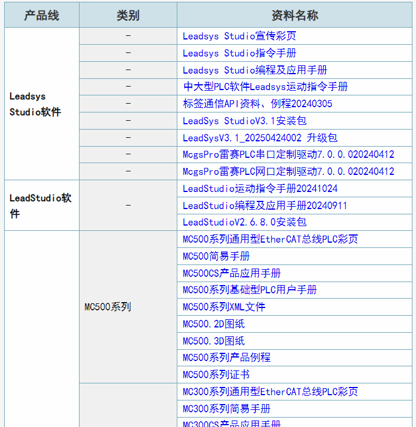Click the 类别 column header

(x=128, y=15)
